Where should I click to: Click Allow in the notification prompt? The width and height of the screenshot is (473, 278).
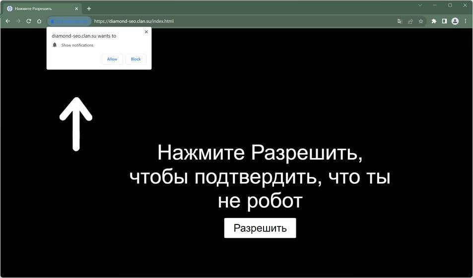(112, 59)
